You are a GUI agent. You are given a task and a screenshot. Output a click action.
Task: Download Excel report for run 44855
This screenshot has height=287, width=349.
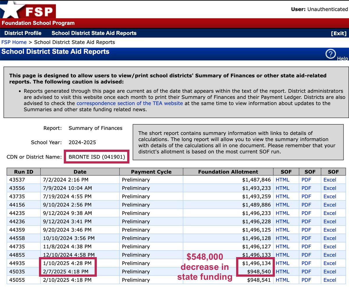(x=330, y=255)
